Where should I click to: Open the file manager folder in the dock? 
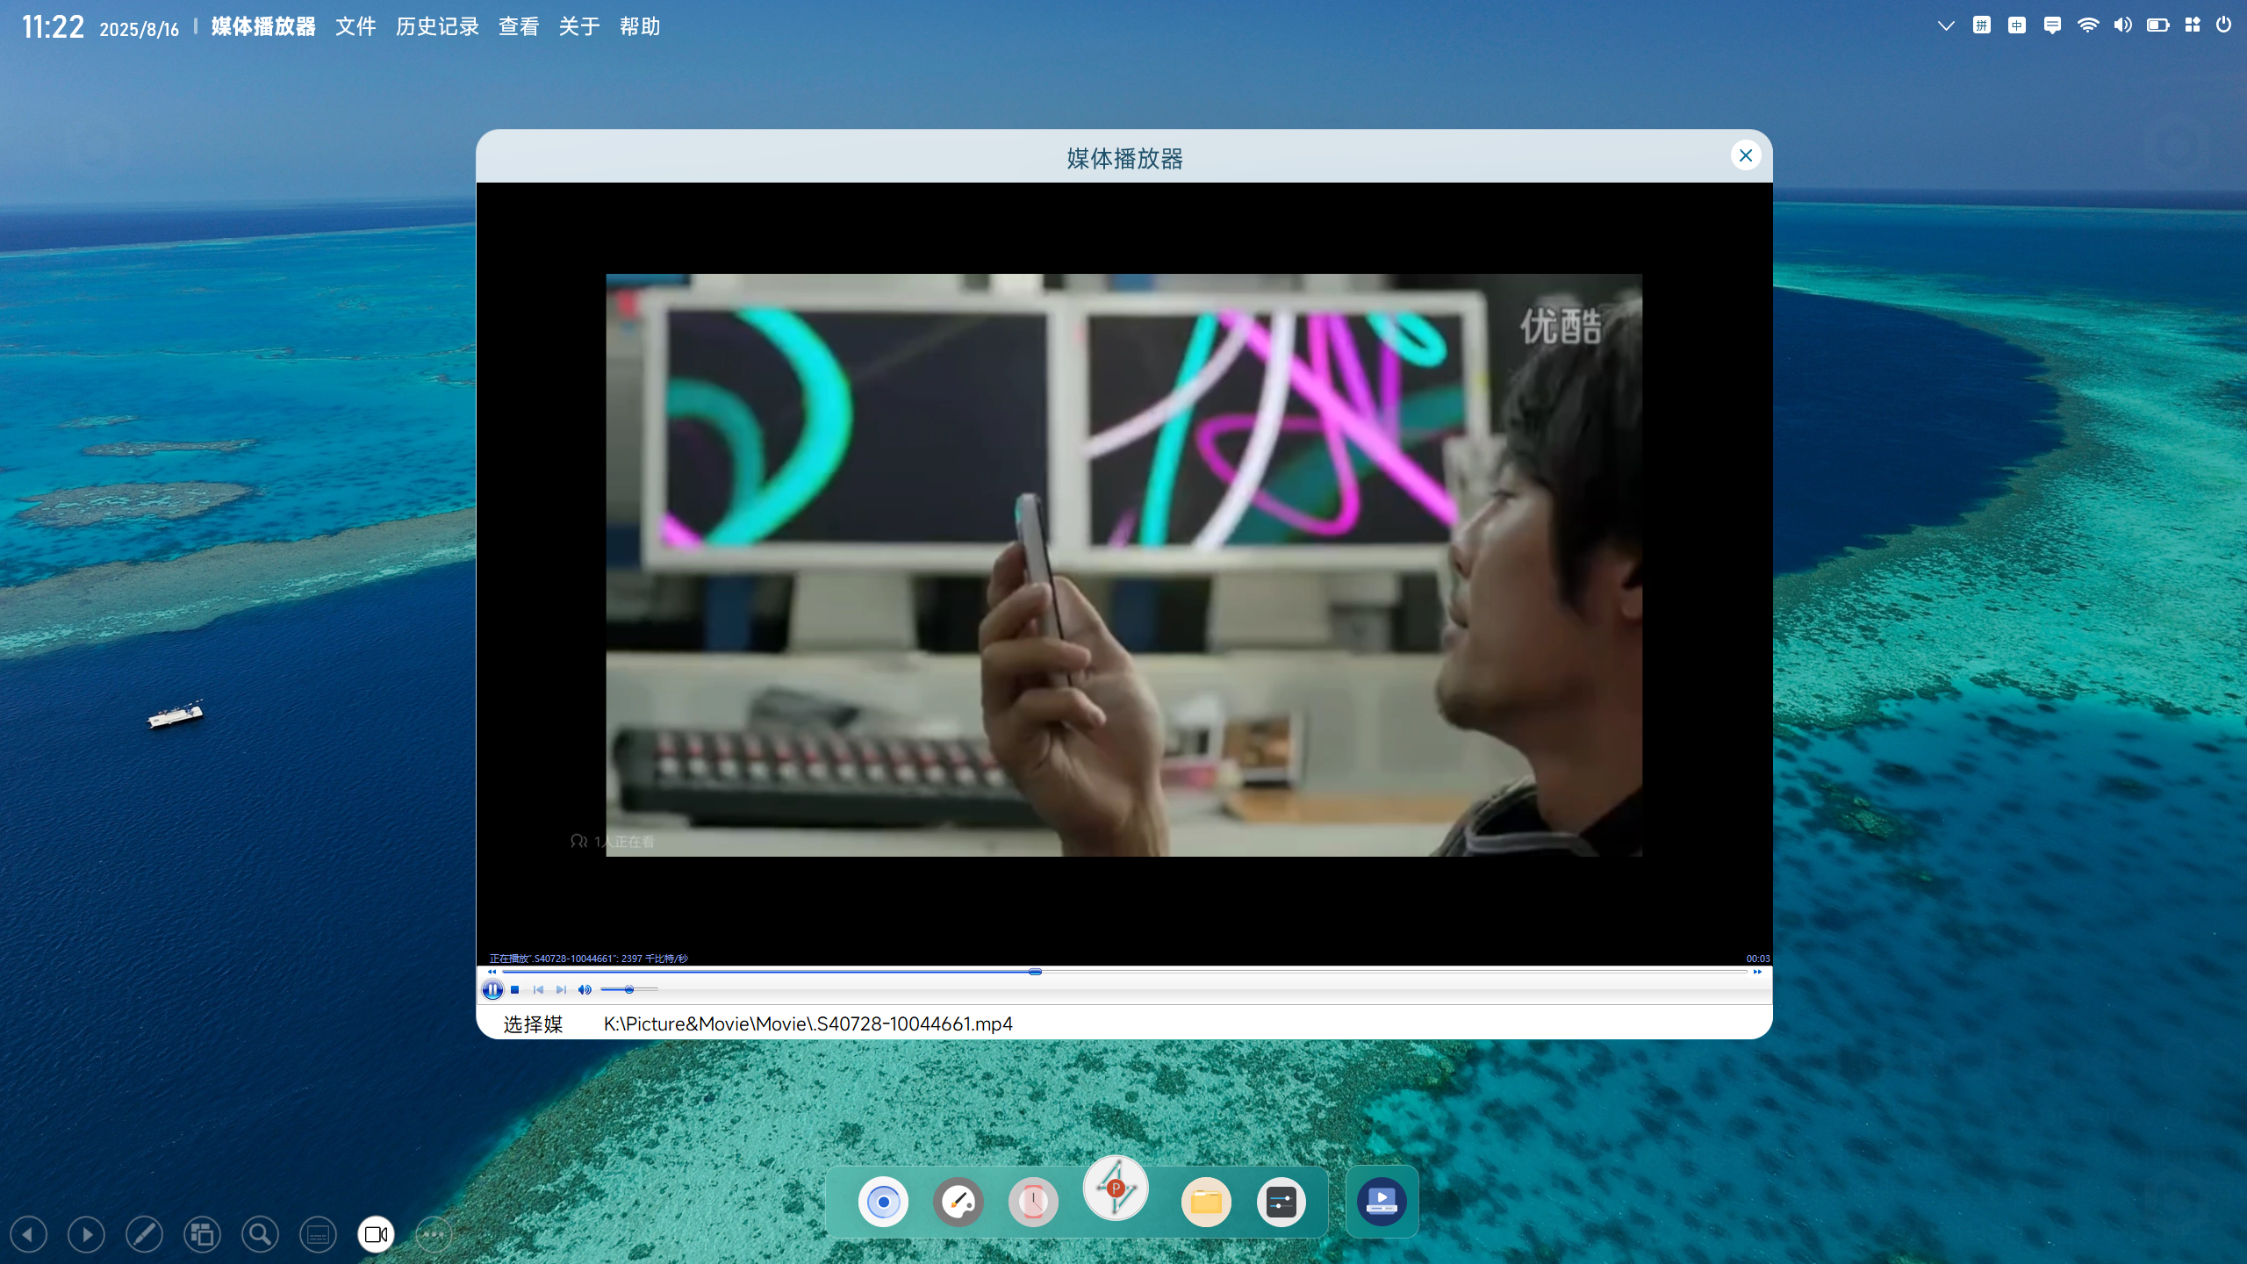1206,1202
